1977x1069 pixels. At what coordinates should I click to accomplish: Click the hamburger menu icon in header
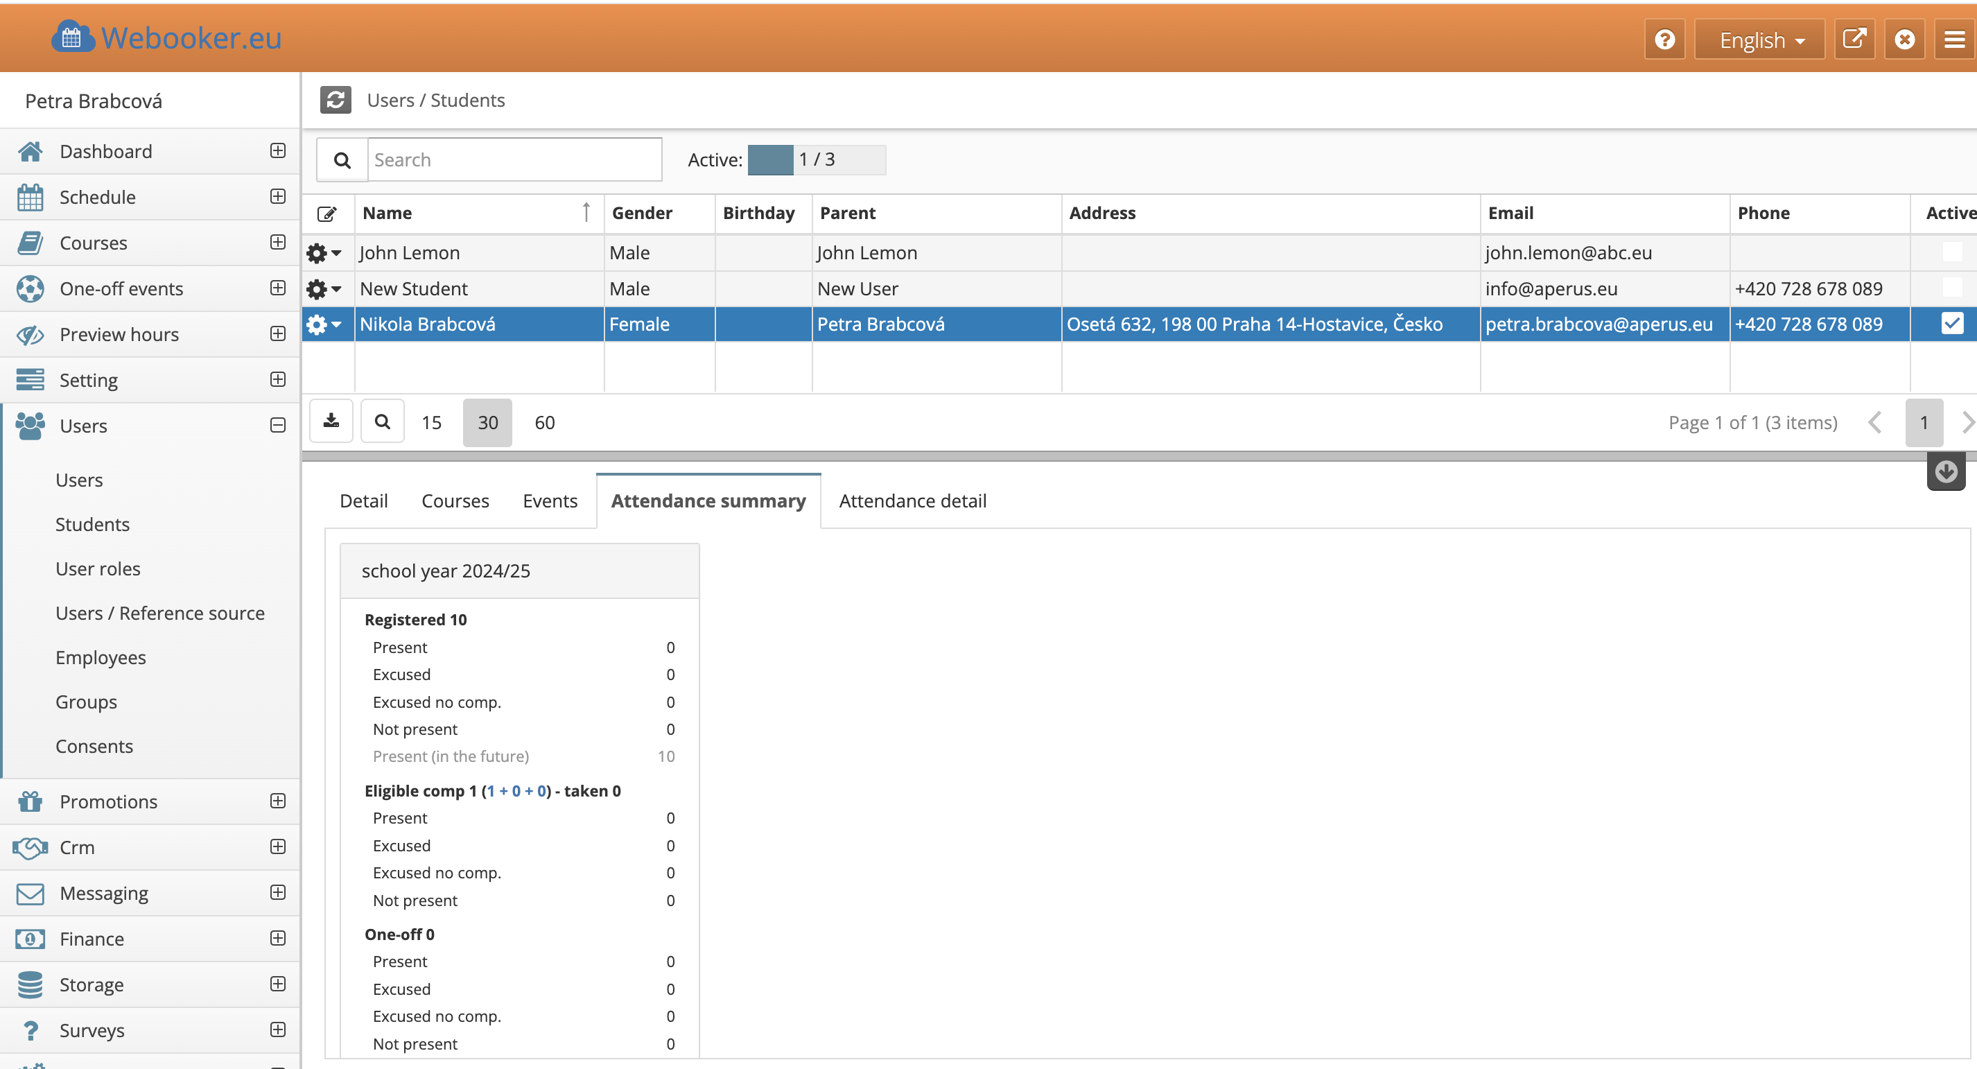1954,39
